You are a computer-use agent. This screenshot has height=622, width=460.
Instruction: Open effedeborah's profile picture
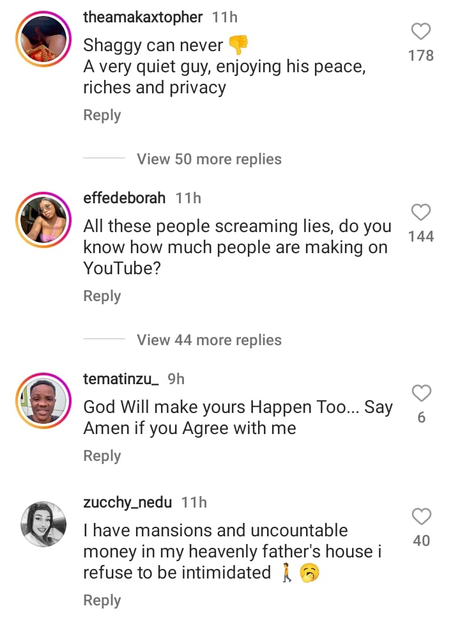(43, 221)
